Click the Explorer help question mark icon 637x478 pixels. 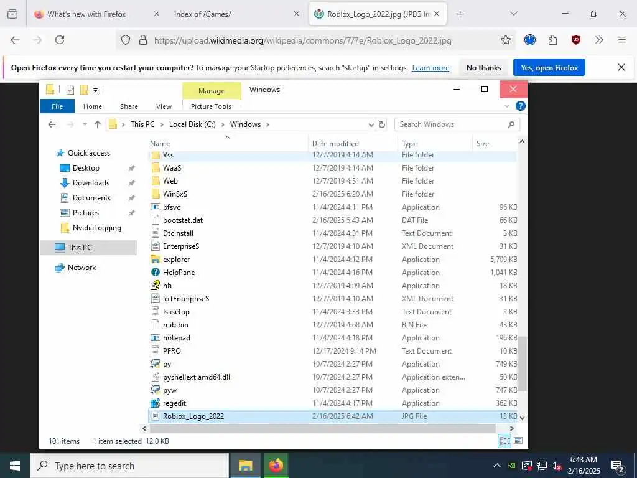click(x=520, y=106)
